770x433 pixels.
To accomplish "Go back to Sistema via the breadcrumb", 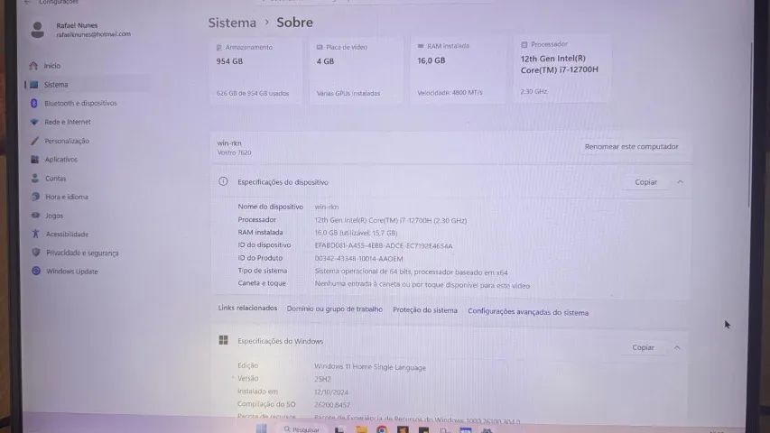I will coord(232,23).
